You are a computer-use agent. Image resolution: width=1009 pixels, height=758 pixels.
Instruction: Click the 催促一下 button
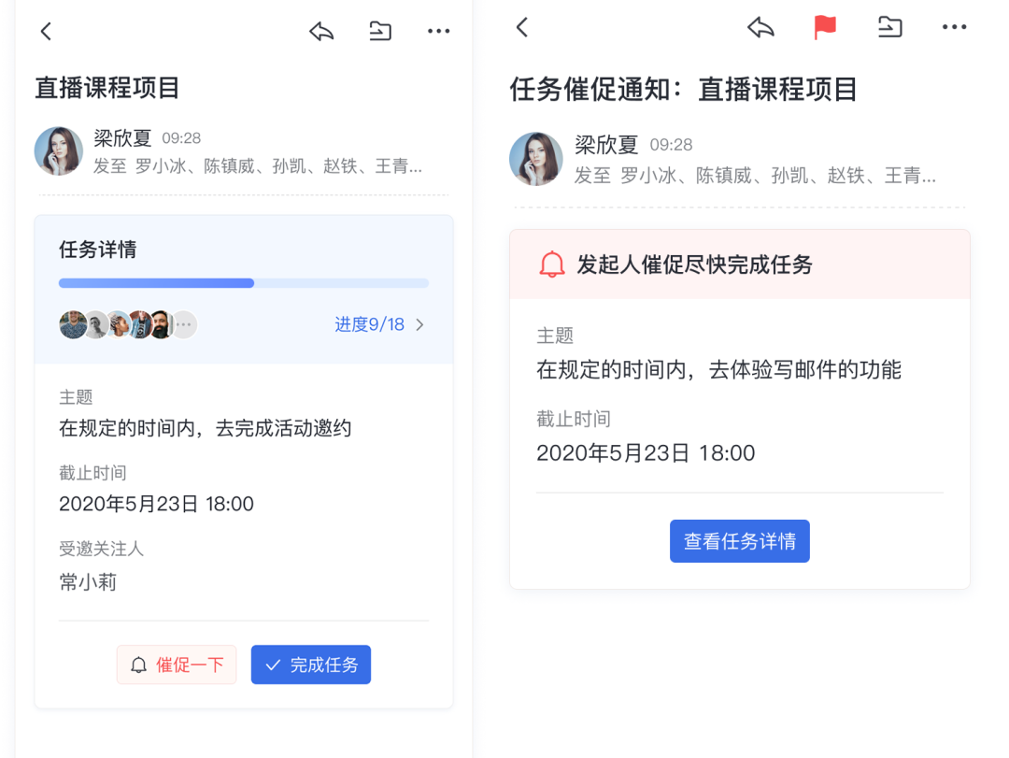[177, 665]
